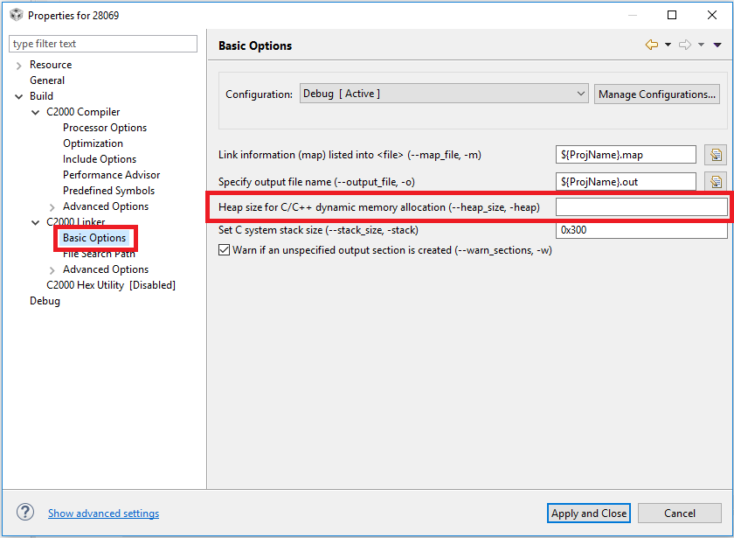Click the Show advanced settings link

[x=103, y=514]
